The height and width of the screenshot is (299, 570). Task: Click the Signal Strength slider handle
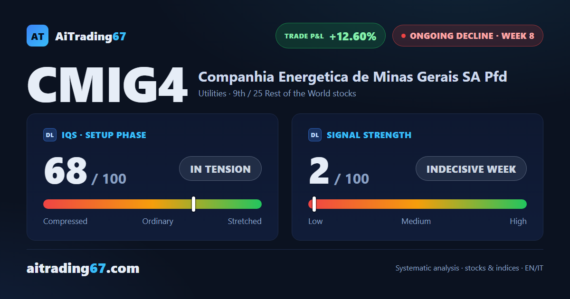pos(314,204)
